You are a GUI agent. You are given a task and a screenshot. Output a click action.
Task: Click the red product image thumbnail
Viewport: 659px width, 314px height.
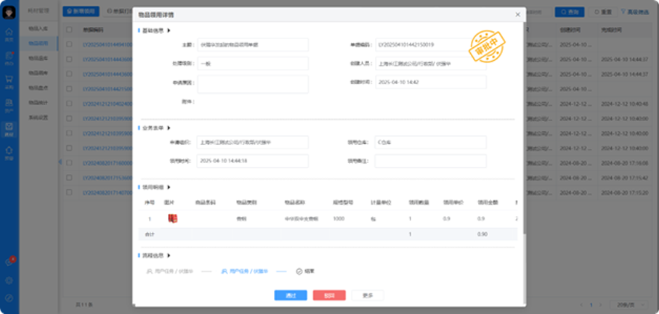point(172,218)
